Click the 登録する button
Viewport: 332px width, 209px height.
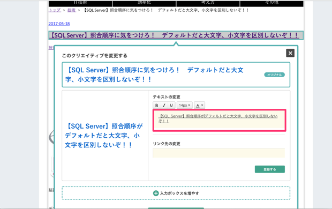click(x=270, y=169)
